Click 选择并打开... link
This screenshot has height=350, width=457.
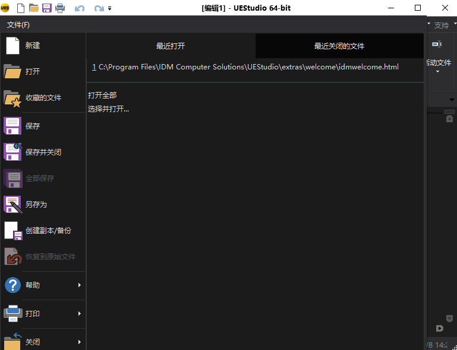tap(108, 109)
